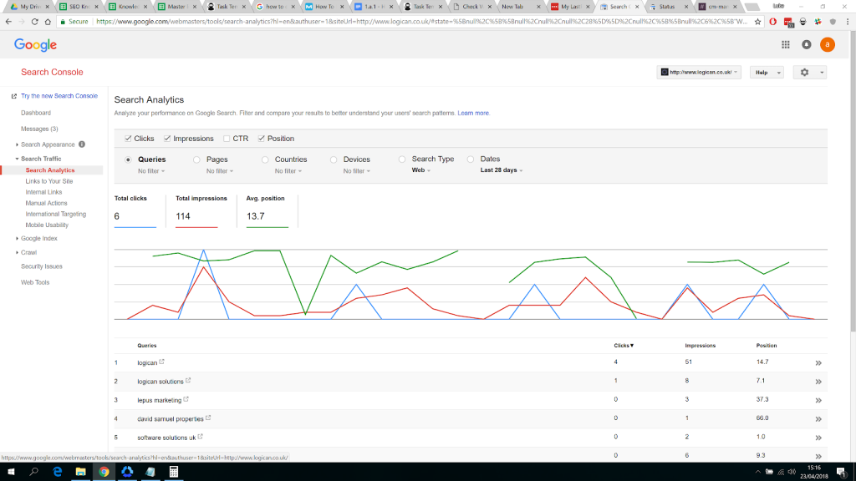The image size is (856, 481).
Task: Click the browser reload icon
Action: (34, 22)
